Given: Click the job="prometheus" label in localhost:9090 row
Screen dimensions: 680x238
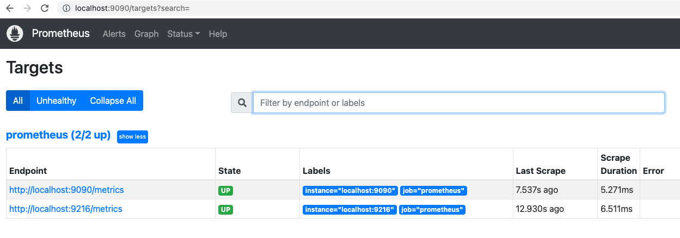Looking at the screenshot, I should tap(434, 191).
